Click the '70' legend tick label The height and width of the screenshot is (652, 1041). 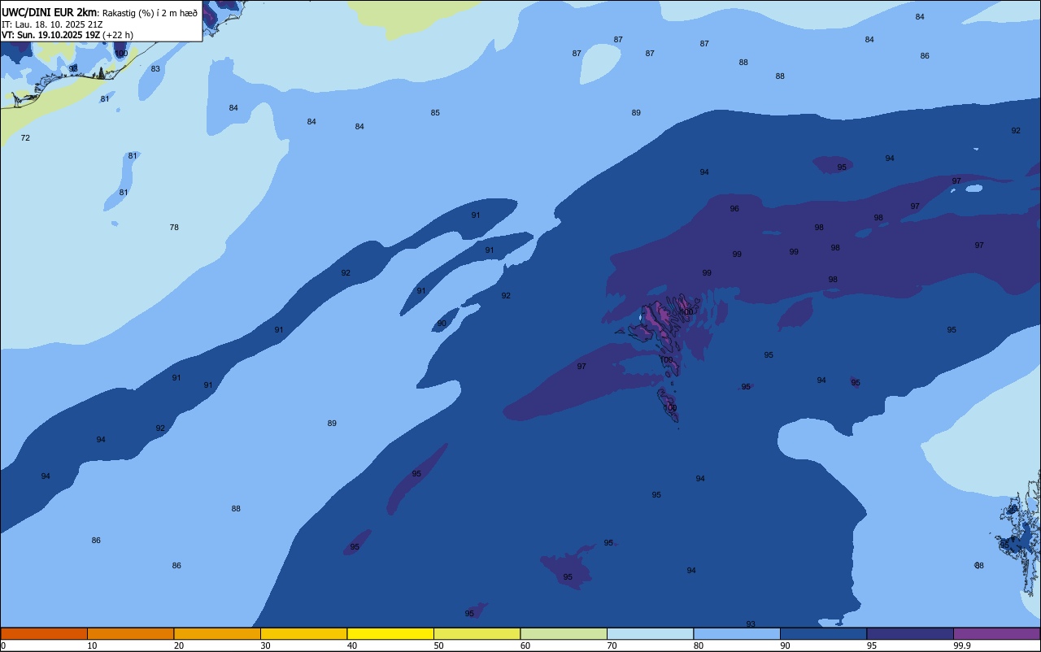(612, 645)
